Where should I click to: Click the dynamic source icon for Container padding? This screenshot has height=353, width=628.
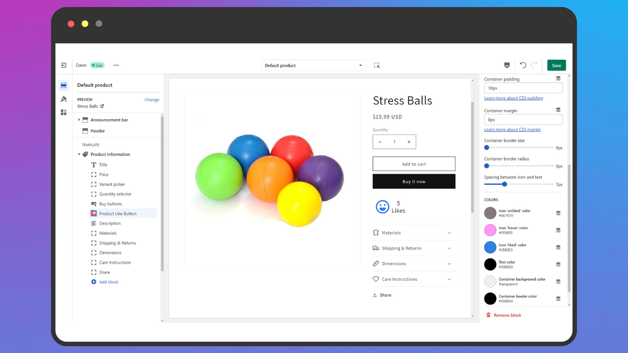point(558,78)
